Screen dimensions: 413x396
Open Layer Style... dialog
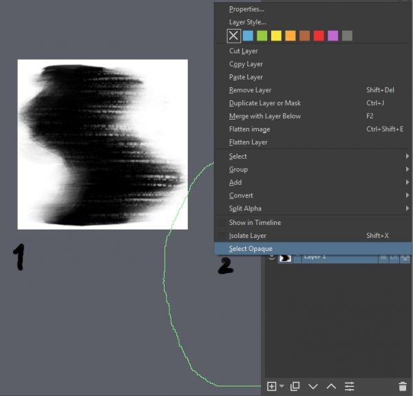247,22
